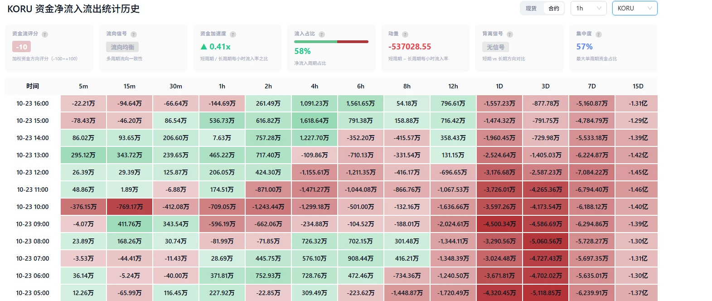The width and height of the screenshot is (712, 301).
Task: Open the 资金加速度 help tooltip icon
Action: tap(233, 34)
